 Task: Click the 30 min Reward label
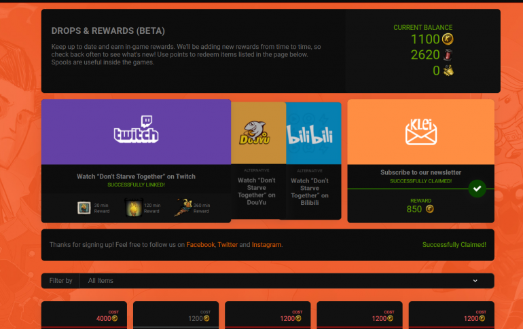point(102,208)
